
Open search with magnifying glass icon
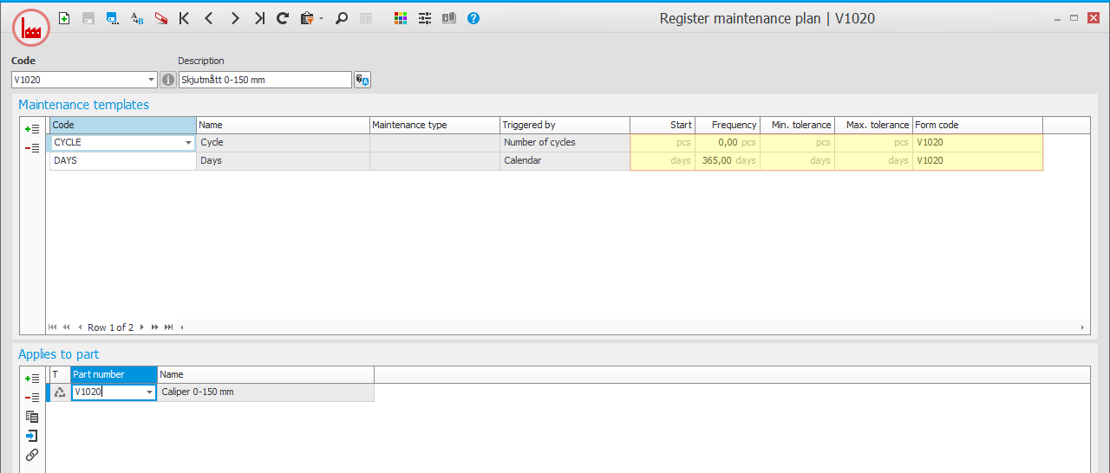pos(342,18)
